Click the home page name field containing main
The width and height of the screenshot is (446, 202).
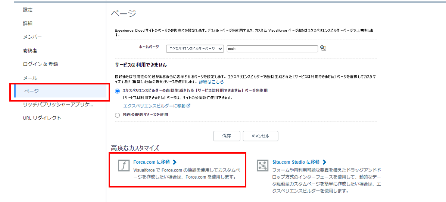click(x=272, y=49)
